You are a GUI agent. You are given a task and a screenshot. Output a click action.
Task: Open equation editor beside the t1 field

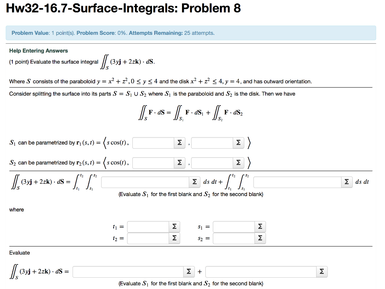174,227
